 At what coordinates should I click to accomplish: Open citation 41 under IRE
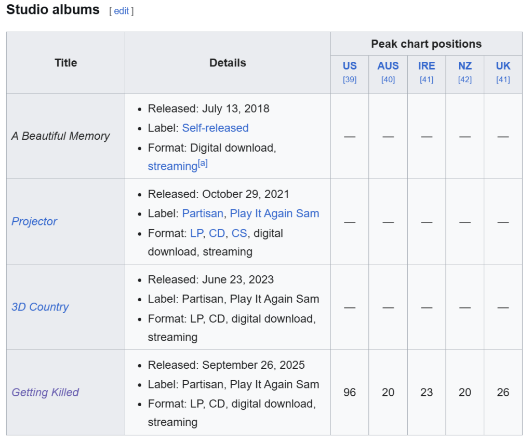(x=427, y=79)
